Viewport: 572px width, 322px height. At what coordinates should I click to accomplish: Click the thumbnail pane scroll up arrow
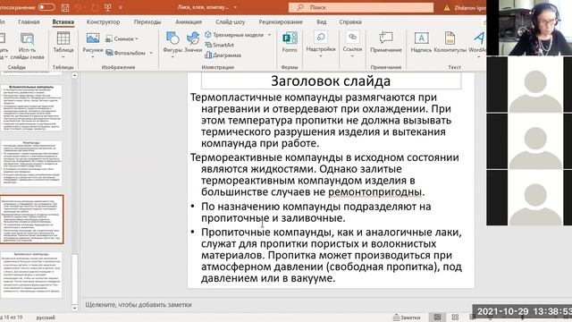click(x=74, y=75)
